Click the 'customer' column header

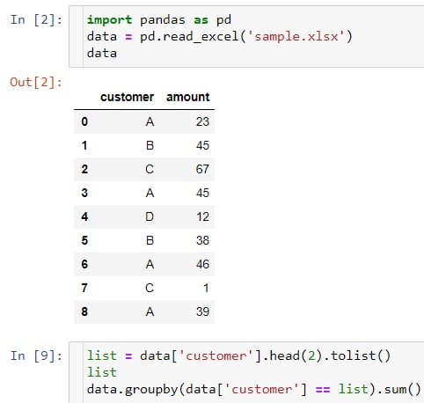(x=127, y=97)
